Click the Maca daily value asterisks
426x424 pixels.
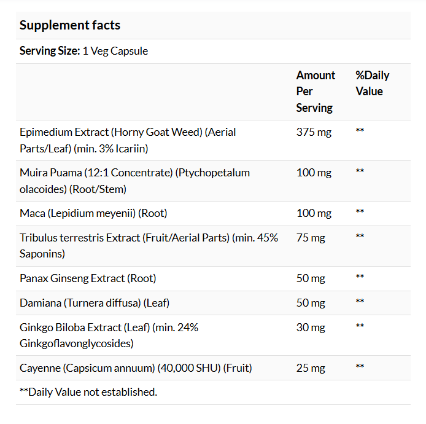360,211
